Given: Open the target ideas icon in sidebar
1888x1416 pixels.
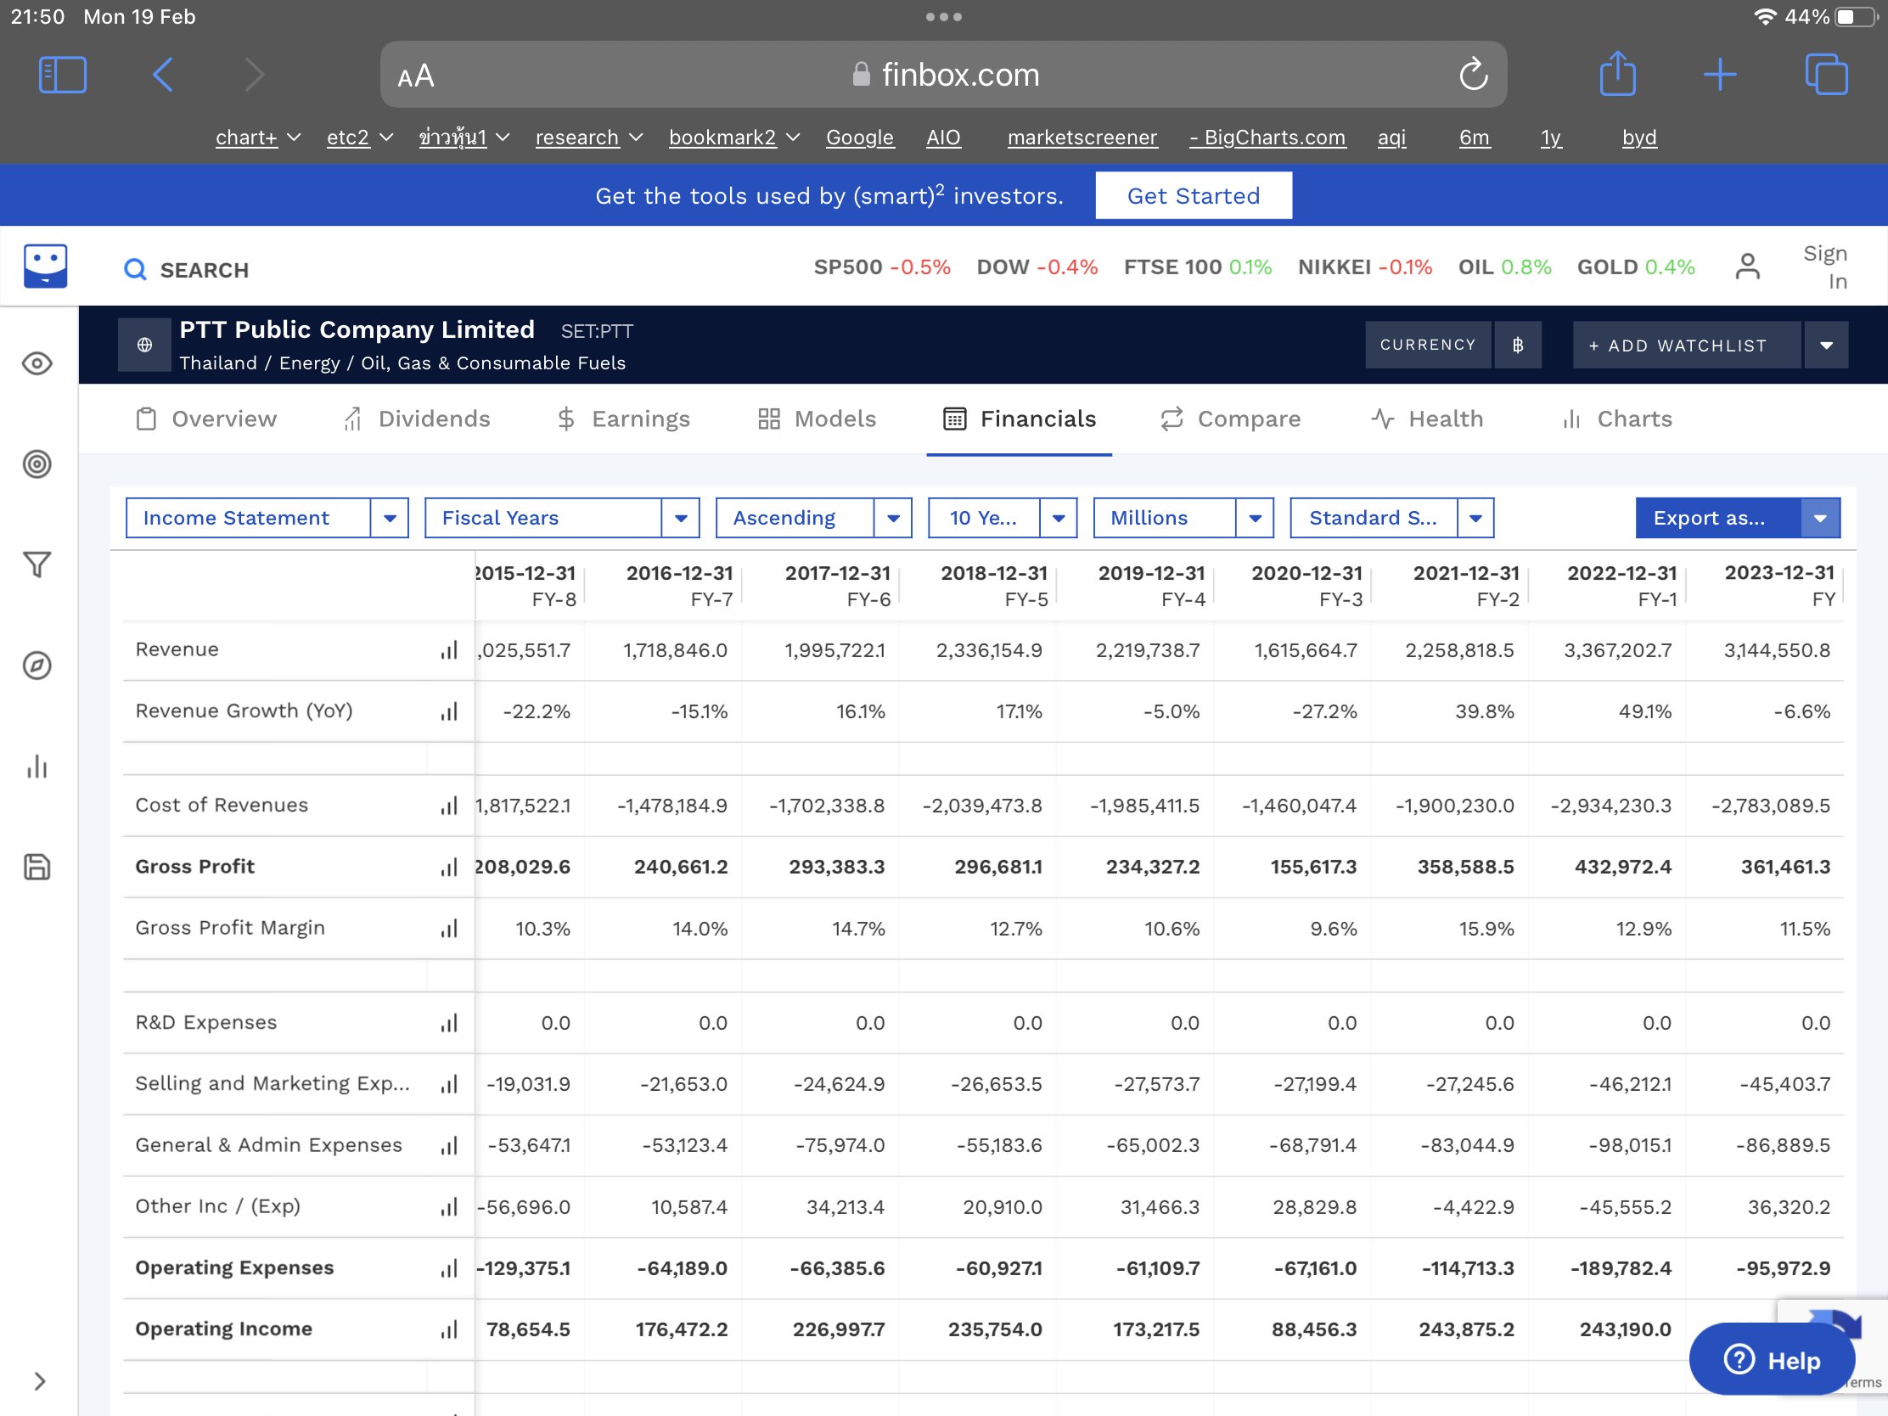Looking at the screenshot, I should 37,464.
